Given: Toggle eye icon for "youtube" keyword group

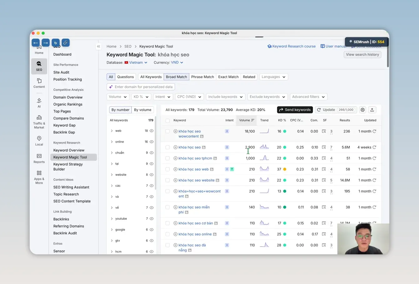Looking at the screenshot, I should pyautogui.click(x=152, y=218).
